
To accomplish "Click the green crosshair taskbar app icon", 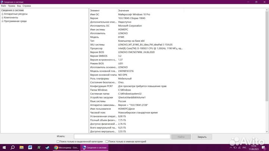I will tap(39, 148).
